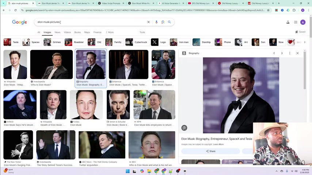Open Elon Musk Biography title link
This screenshot has height=175, width=312.
(217, 139)
